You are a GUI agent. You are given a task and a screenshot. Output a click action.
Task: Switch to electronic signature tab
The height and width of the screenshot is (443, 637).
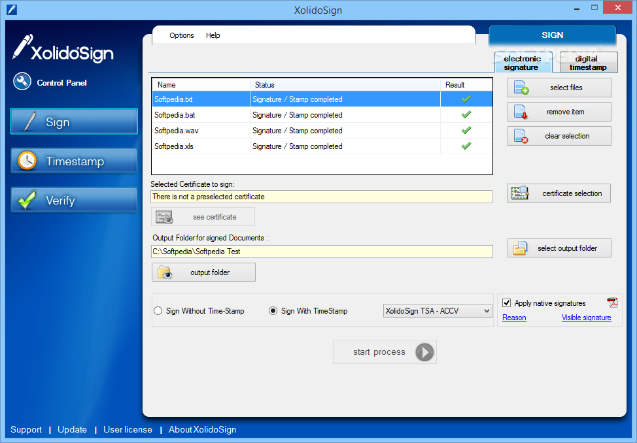[x=523, y=63]
